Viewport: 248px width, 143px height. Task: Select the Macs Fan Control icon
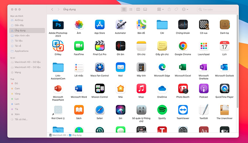[x=100, y=67]
